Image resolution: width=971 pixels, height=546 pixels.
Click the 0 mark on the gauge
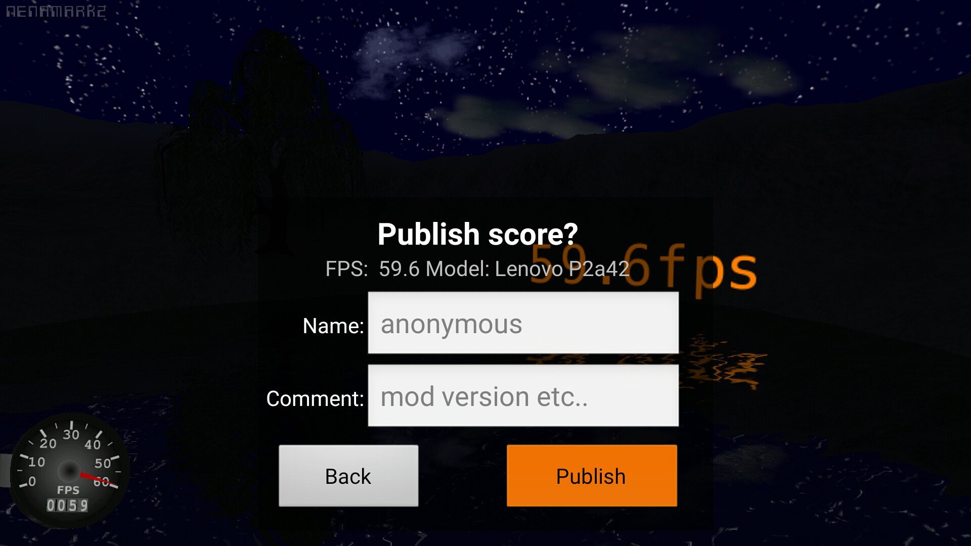tap(32, 481)
